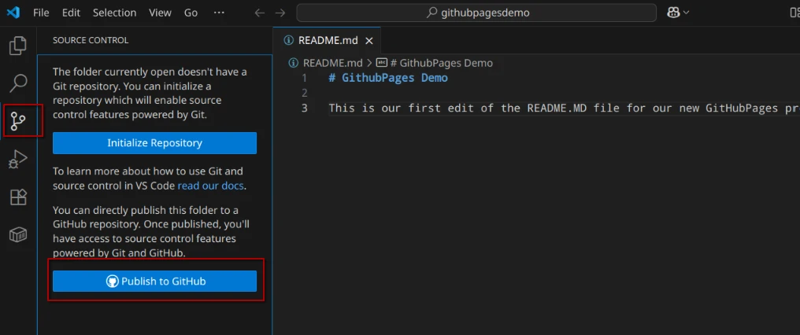800x335 pixels.
Task: Click the githubpagesdemo command center search box
Action: coord(476,13)
